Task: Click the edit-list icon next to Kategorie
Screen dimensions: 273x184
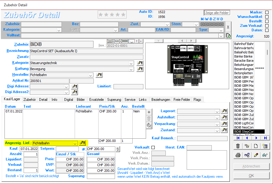Action: [x=140, y=63]
